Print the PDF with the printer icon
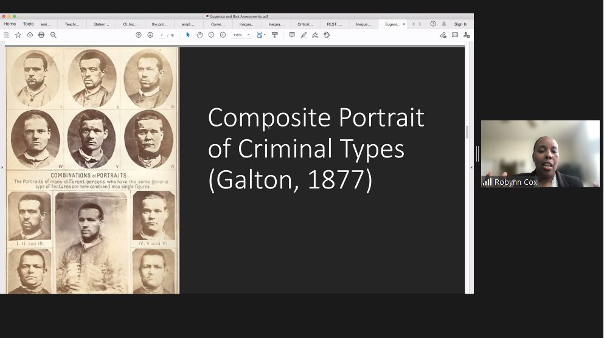 pos(41,35)
